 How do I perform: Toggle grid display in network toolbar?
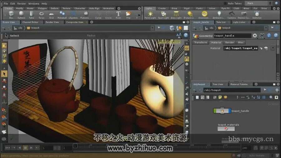tap(264, 97)
